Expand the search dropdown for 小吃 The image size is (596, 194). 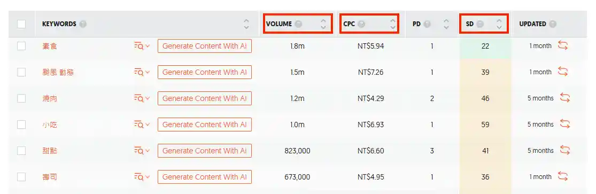coord(142,125)
